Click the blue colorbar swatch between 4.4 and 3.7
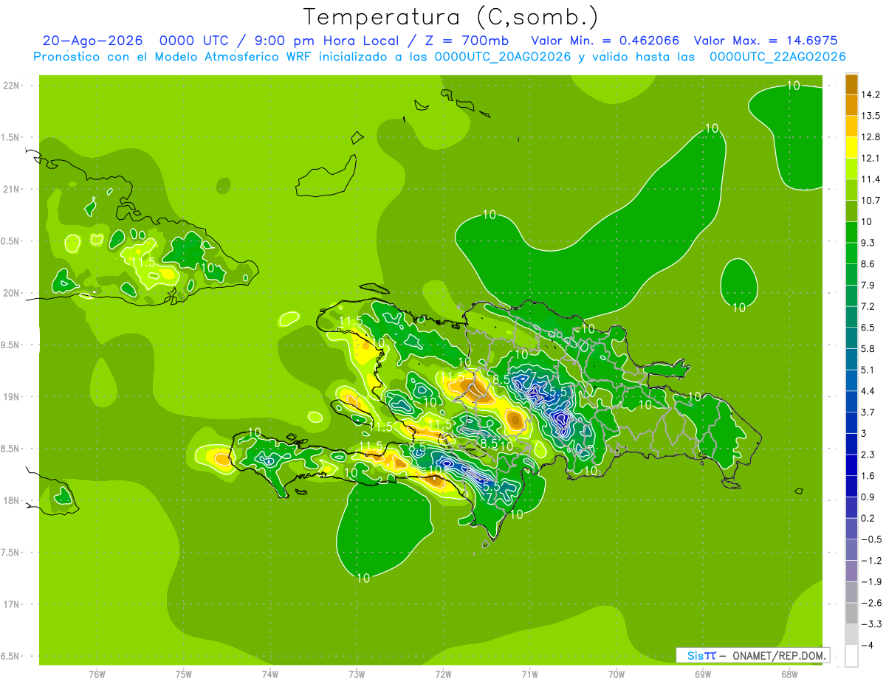 click(851, 401)
